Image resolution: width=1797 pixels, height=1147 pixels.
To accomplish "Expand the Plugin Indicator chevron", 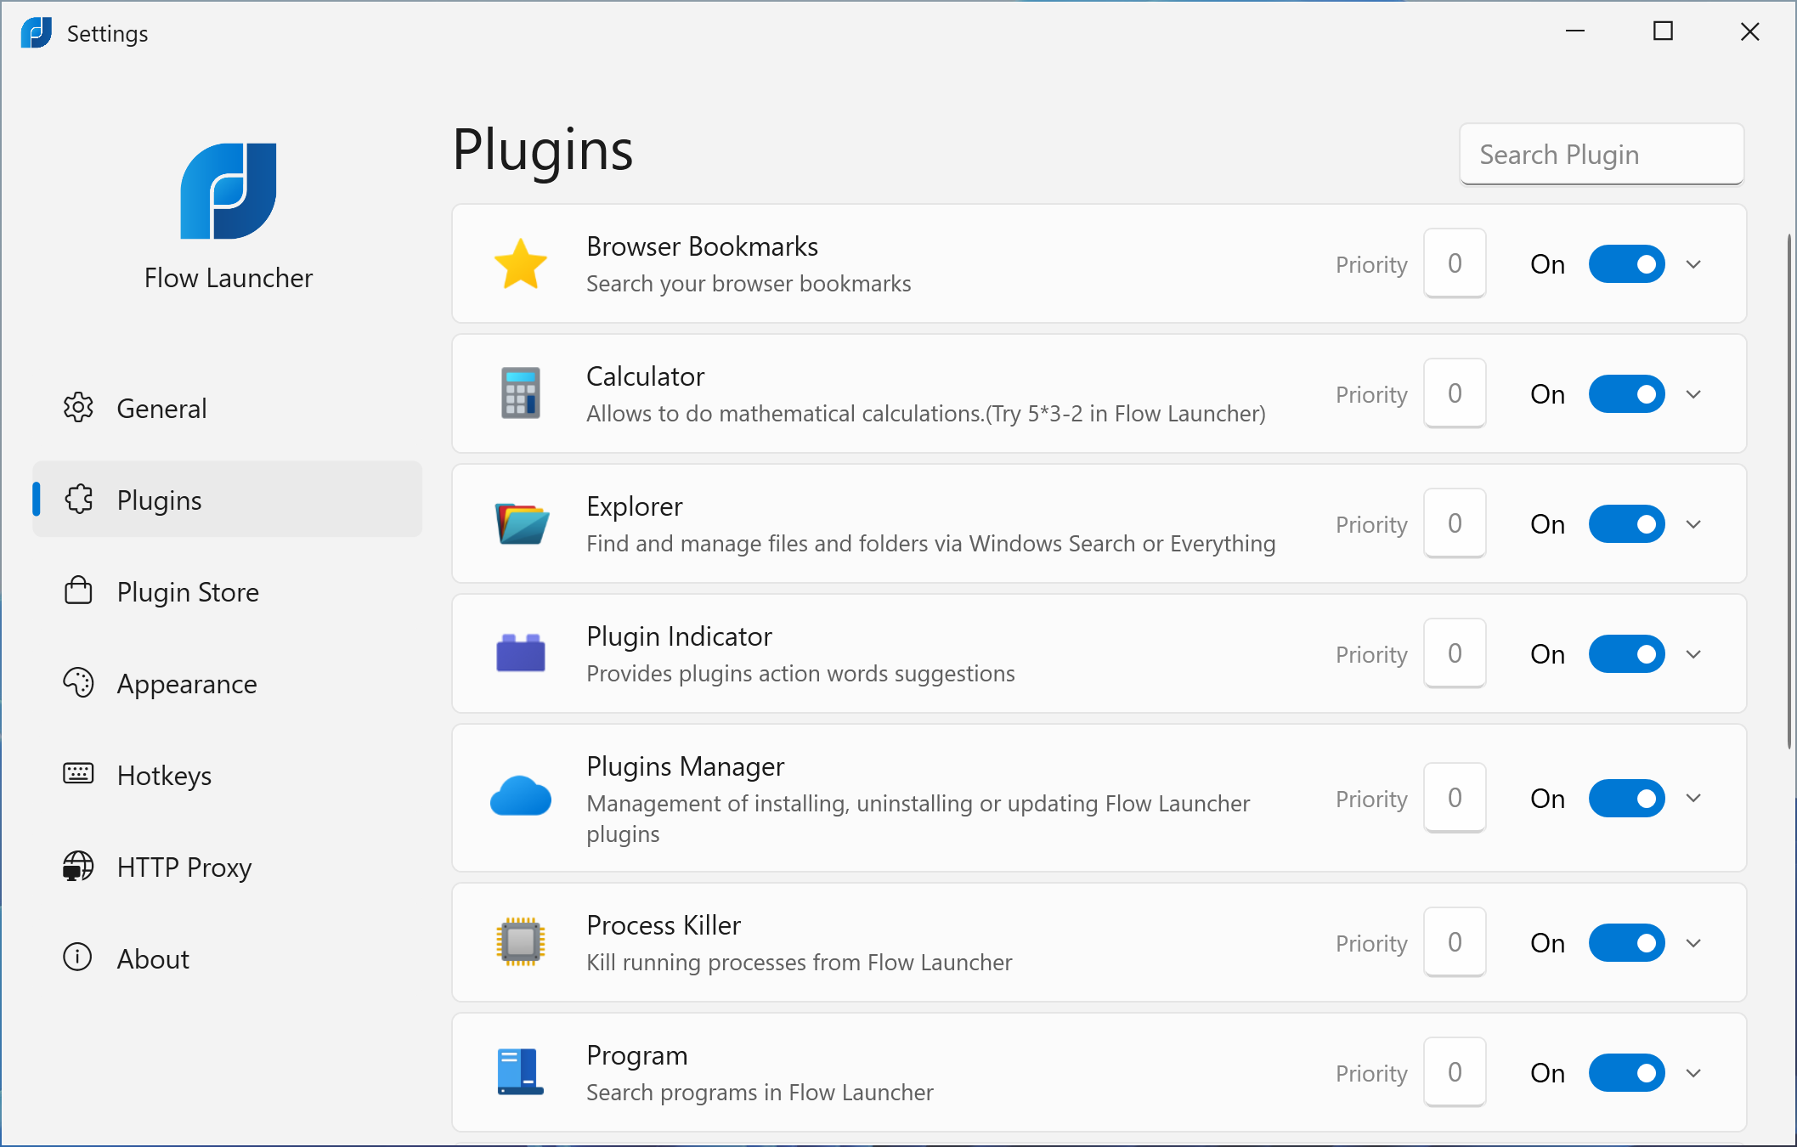I will tap(1693, 654).
